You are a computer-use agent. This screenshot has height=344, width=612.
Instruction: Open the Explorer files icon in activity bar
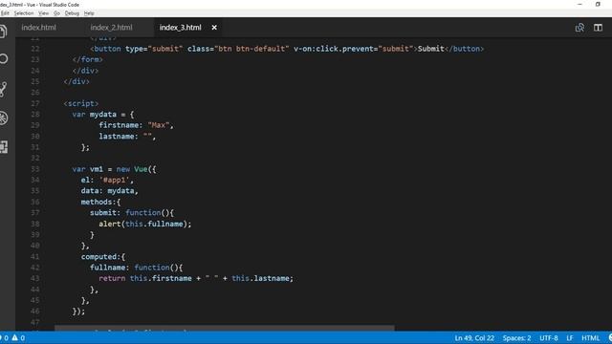pos(3,32)
